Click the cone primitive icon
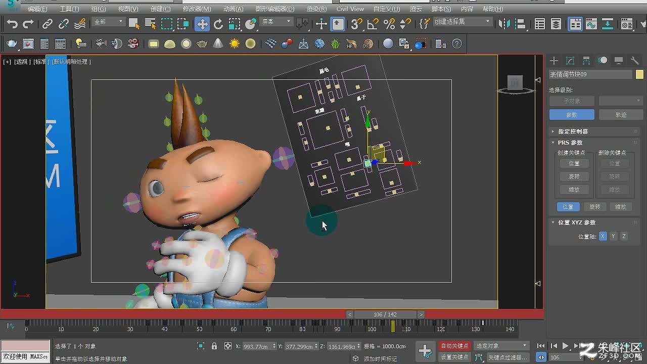Image resolution: width=647 pixels, height=364 pixels. pos(218,44)
